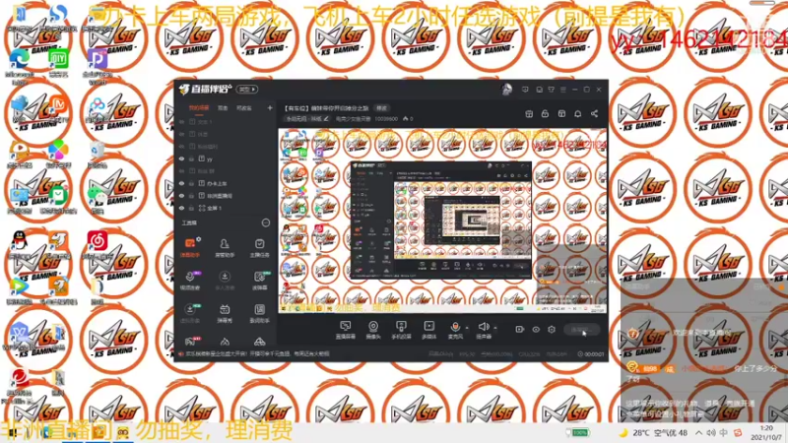
Task: Lock the yy source layer
Action: click(x=191, y=158)
